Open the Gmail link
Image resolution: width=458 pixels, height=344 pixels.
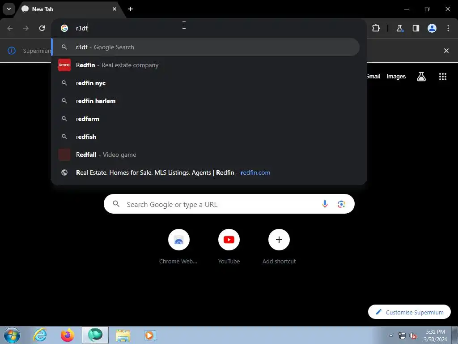point(373,76)
